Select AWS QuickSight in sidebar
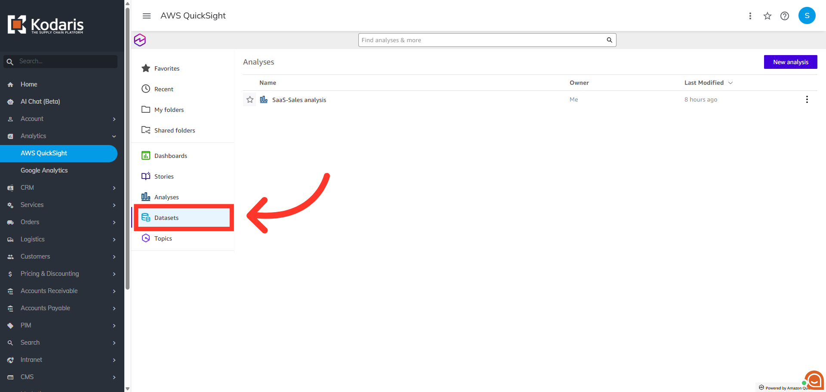826x392 pixels. click(59, 153)
